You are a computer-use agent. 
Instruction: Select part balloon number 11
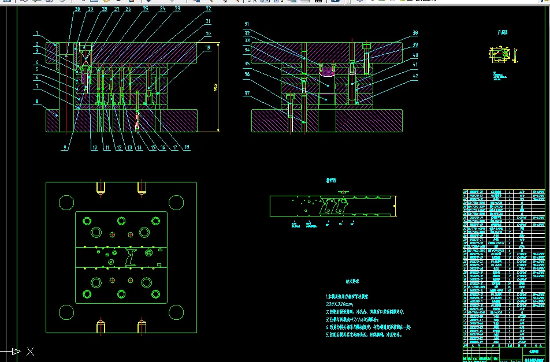107,148
